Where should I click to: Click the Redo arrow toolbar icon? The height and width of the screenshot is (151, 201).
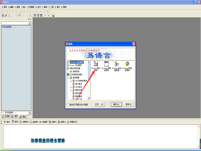23,16
